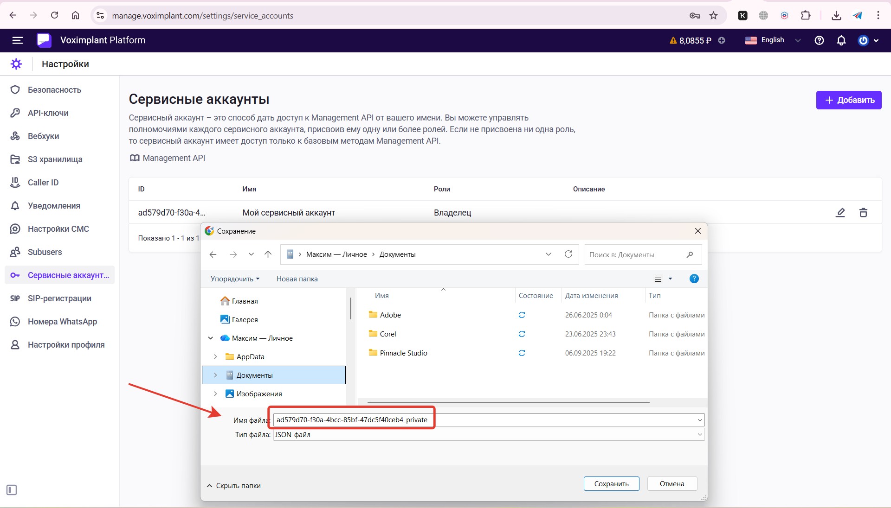This screenshot has height=508, width=891.
Task: Collapse the sidebar panel icon at bottom left
Action: [x=12, y=490]
